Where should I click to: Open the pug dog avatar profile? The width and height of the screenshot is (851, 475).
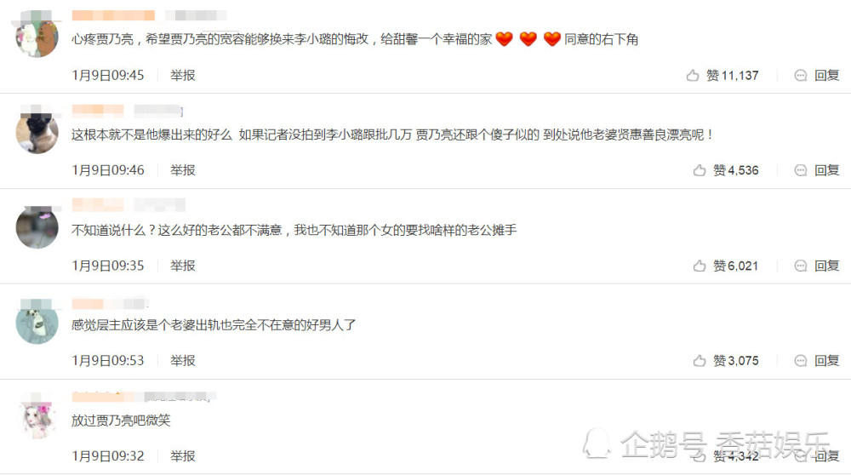tap(37, 133)
